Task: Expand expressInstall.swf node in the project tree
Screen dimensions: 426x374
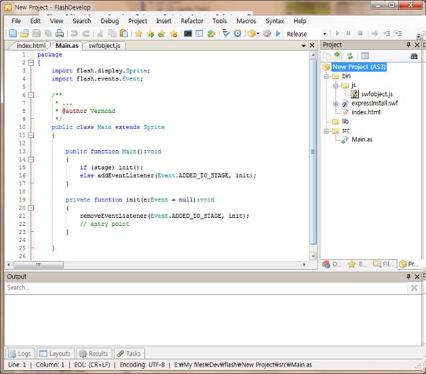Action: click(335, 104)
